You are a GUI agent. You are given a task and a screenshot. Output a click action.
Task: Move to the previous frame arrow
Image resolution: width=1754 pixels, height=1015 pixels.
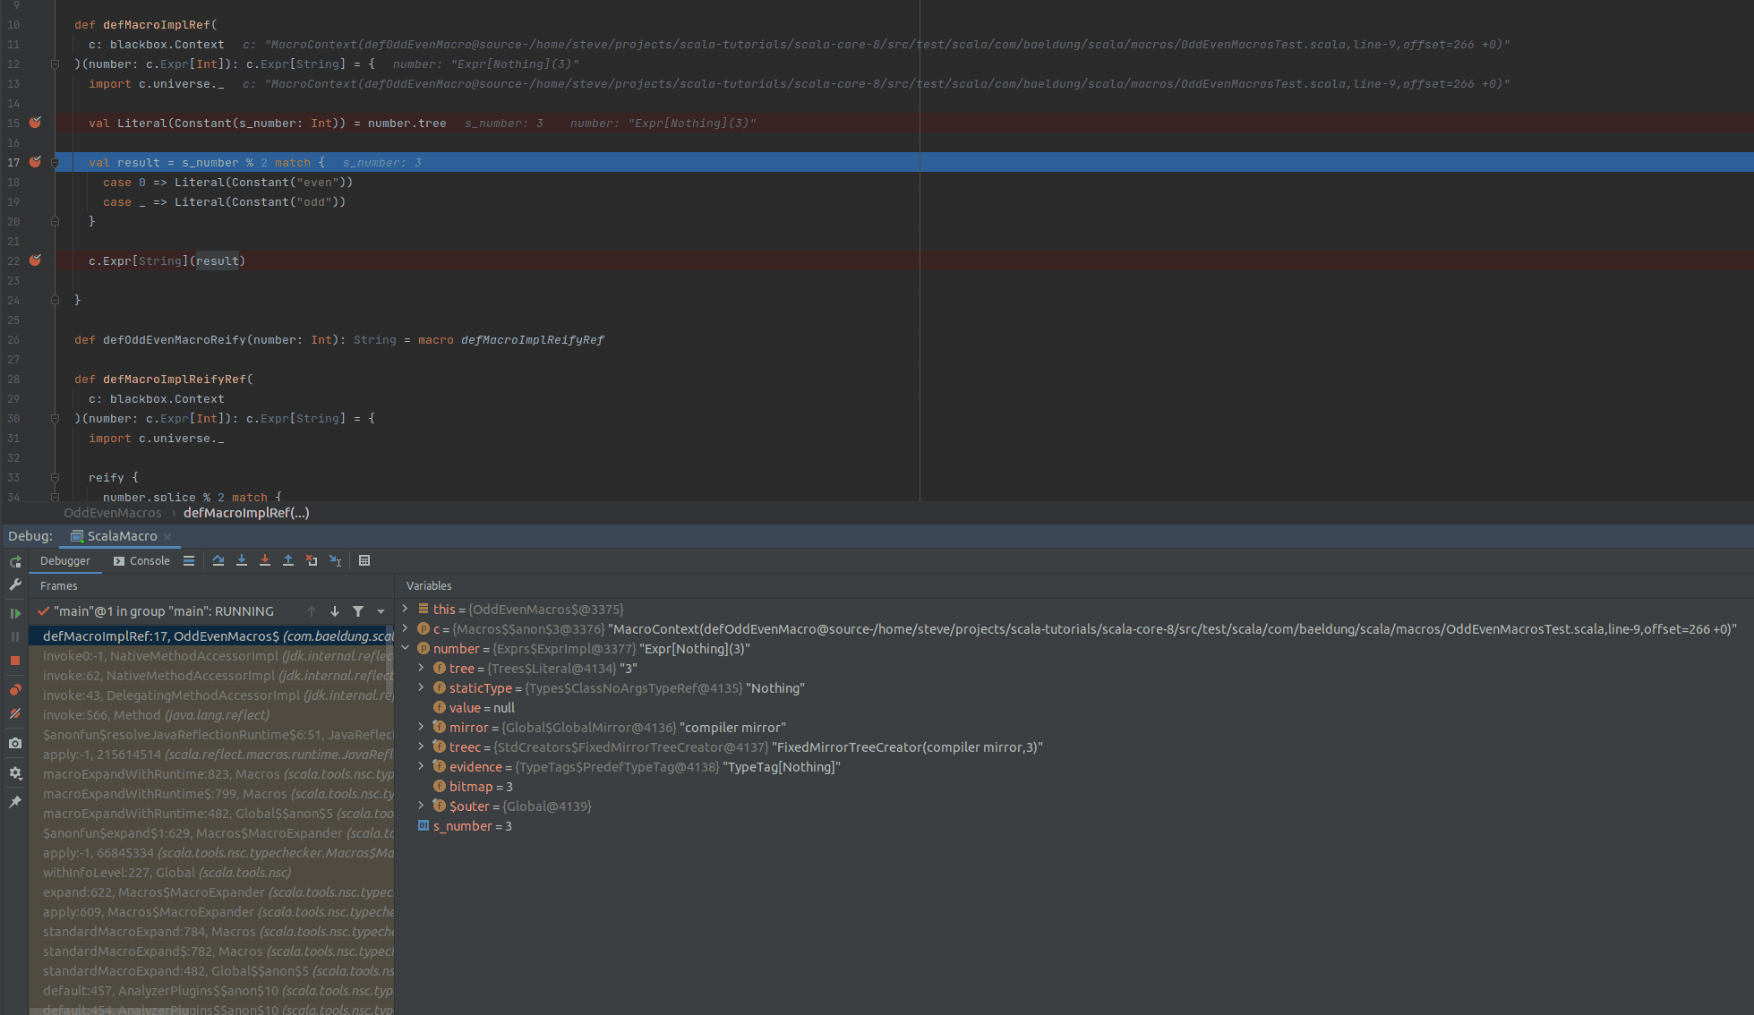(312, 611)
